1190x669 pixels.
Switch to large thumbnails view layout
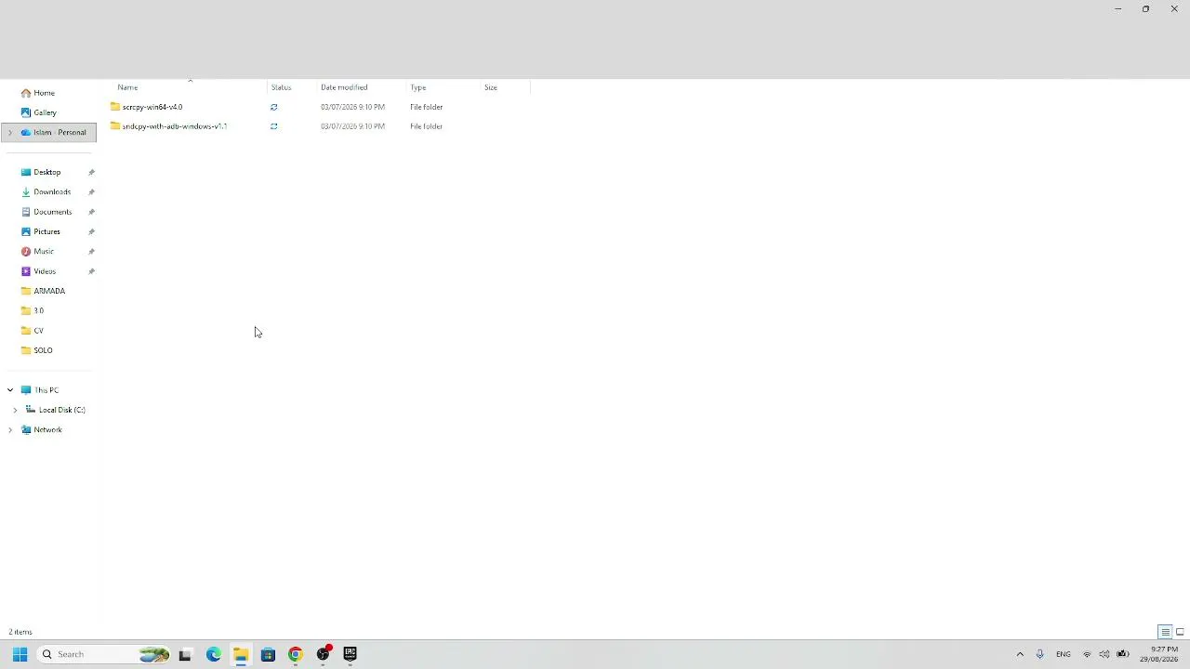1180,632
